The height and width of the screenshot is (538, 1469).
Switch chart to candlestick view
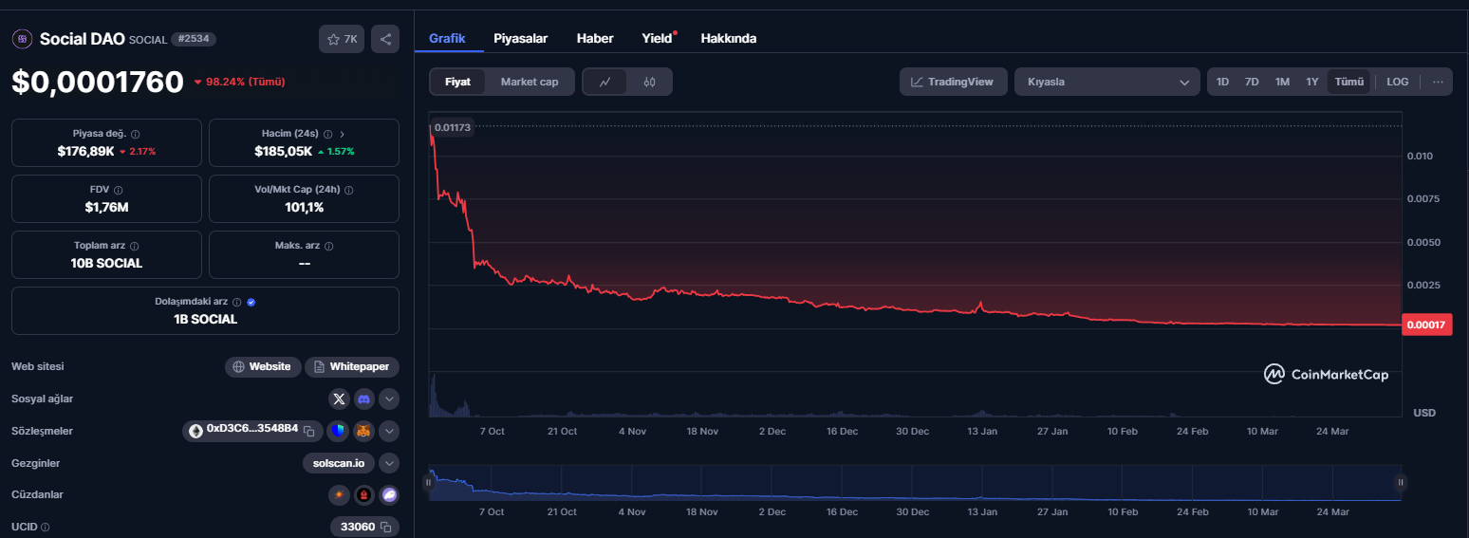649,82
